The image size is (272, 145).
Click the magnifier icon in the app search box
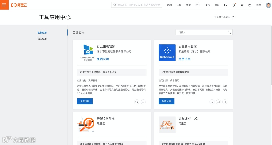(229, 32)
